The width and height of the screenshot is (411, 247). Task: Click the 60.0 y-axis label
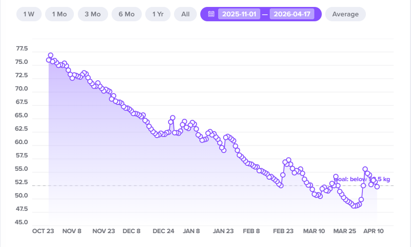pyautogui.click(x=22, y=142)
